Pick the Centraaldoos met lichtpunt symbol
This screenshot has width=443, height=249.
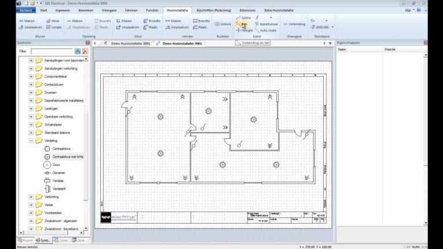[63, 157]
